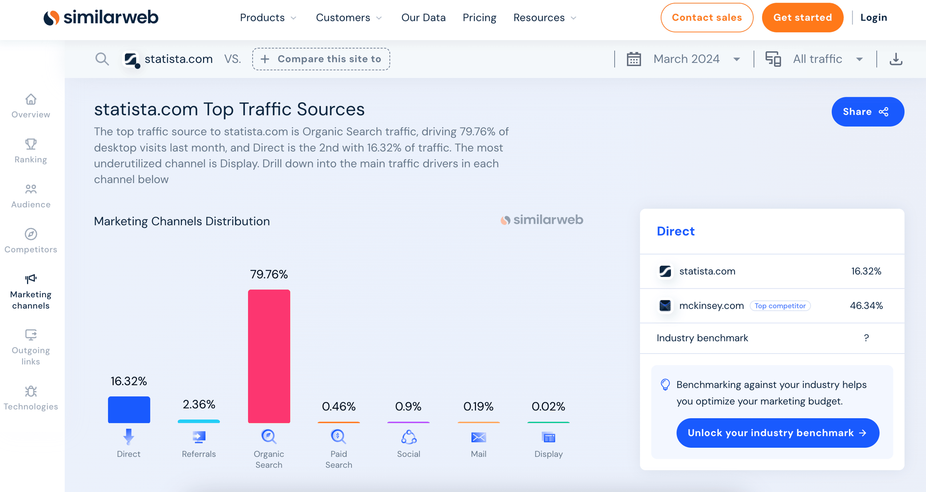
Task: Click the Login link
Action: [874, 18]
